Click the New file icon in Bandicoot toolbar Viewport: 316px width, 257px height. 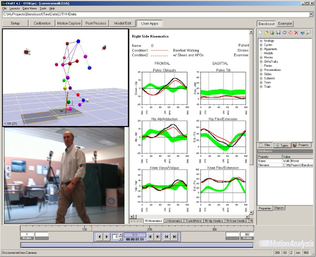coord(260,33)
